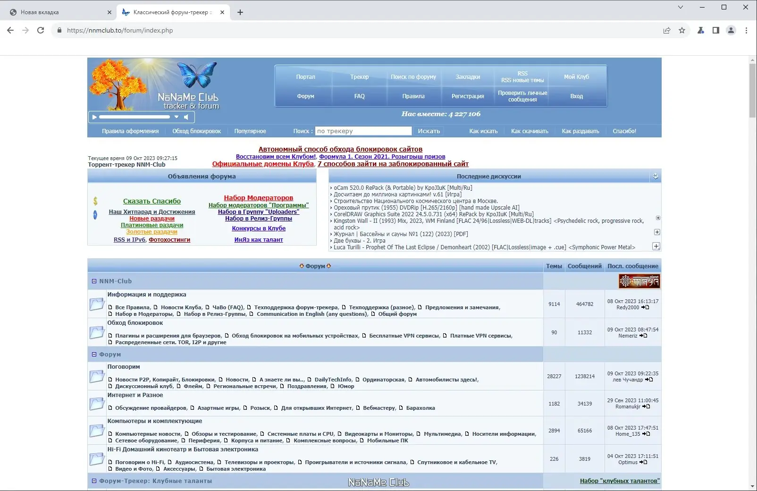This screenshot has width=757, height=491.
Task: Click the smallest plus button in discussions
Action: (x=658, y=218)
